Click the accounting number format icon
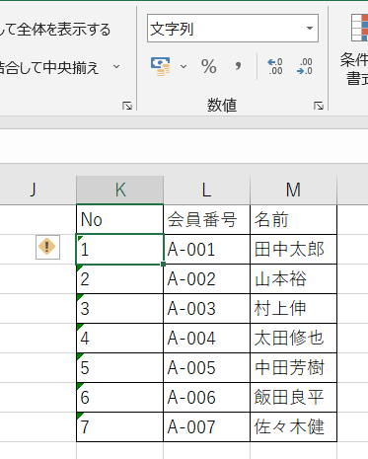The height and width of the screenshot is (459, 368). tap(160, 67)
